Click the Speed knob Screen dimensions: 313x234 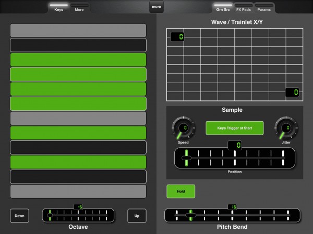(x=184, y=128)
